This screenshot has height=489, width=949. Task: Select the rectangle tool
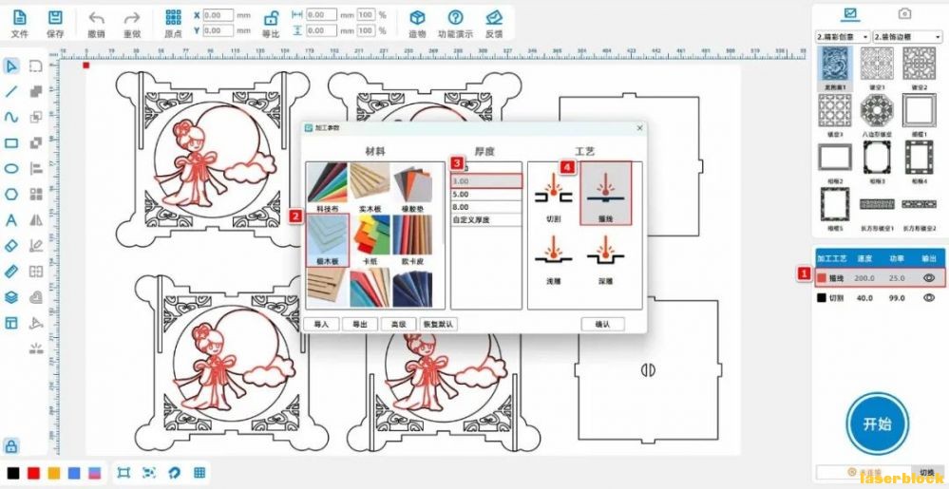point(10,143)
